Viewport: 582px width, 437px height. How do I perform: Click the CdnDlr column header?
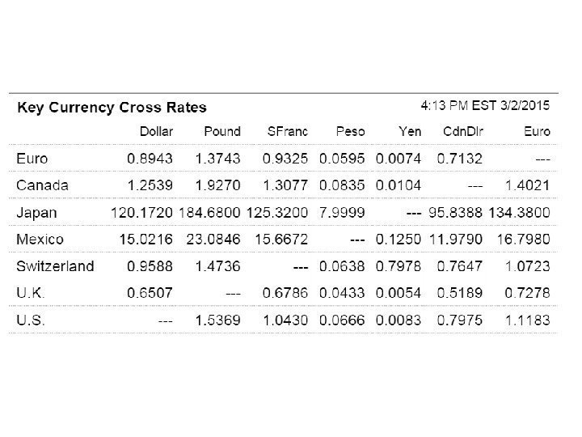coord(463,131)
